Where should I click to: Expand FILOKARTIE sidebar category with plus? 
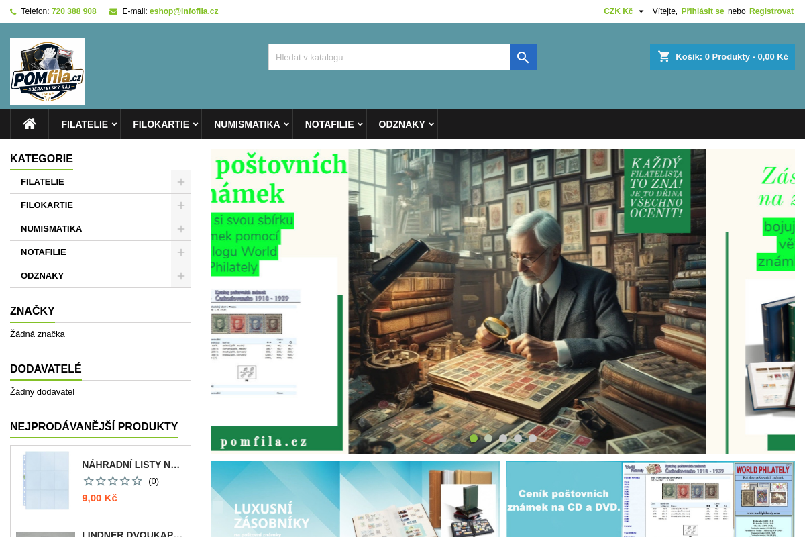point(181,205)
